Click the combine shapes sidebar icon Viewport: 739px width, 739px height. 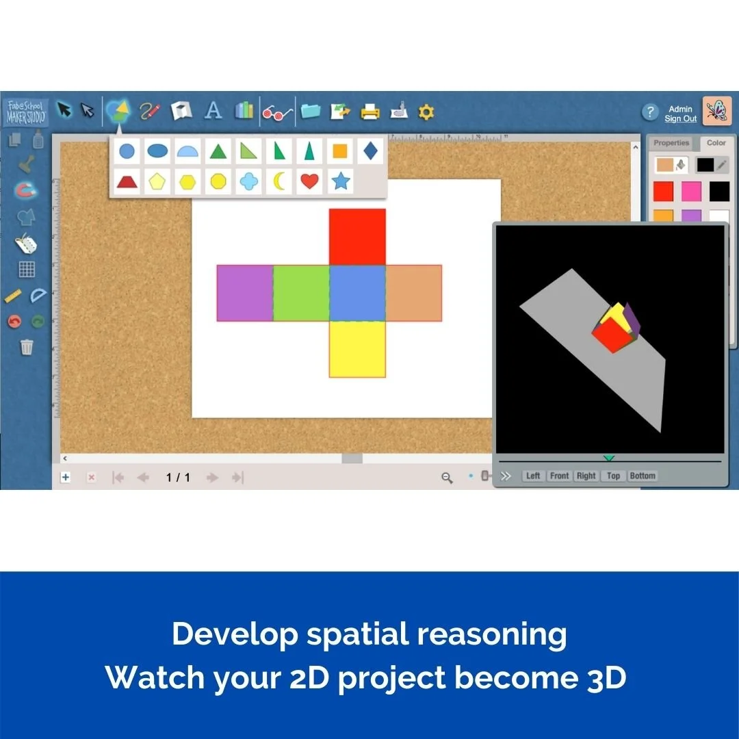pos(26,218)
